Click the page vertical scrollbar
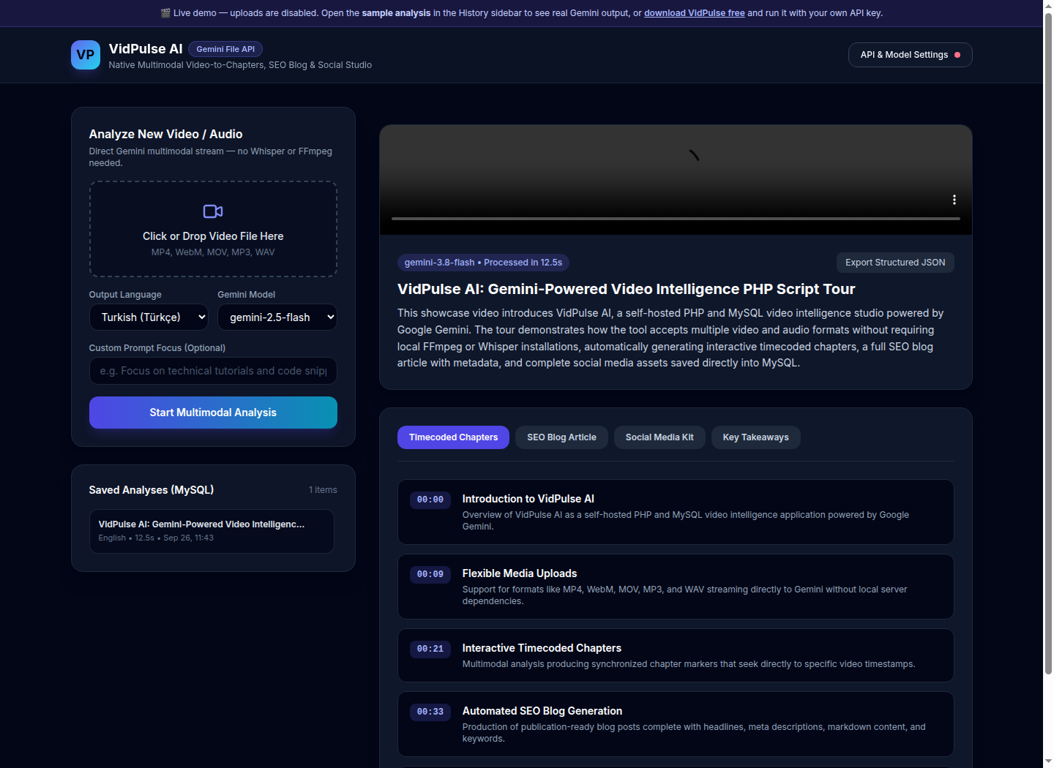 (1048, 344)
